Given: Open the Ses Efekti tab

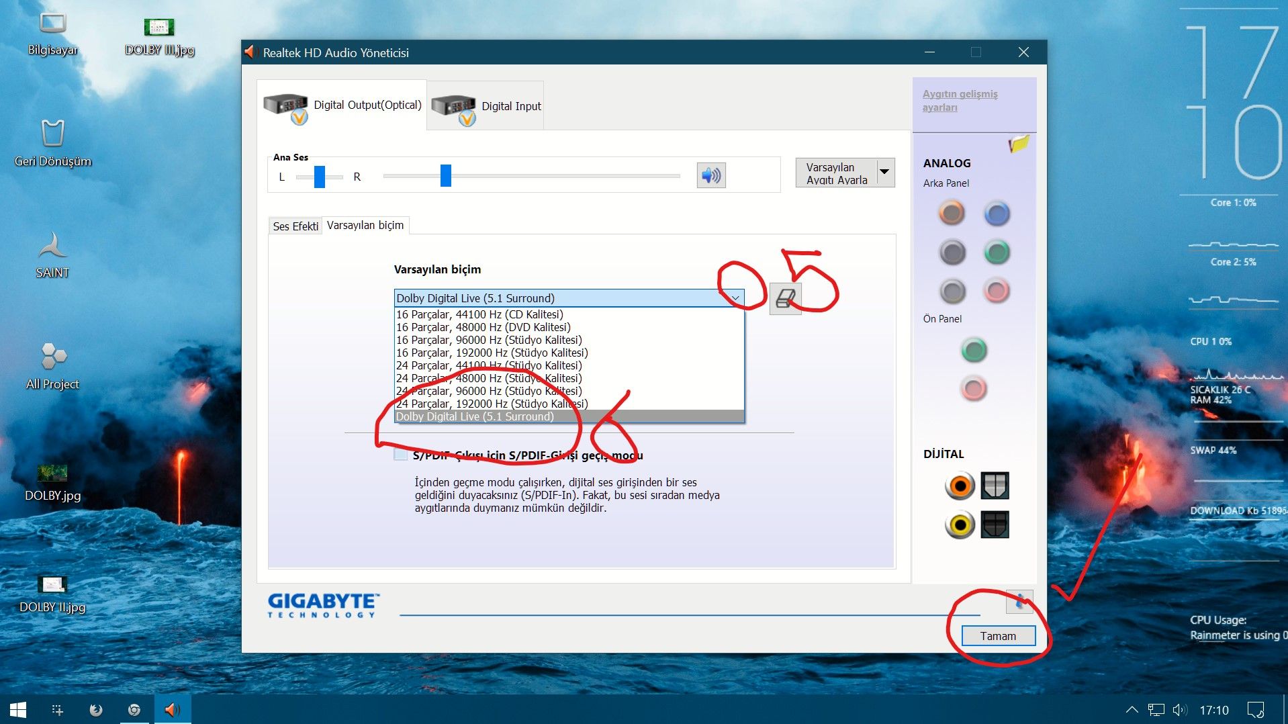Looking at the screenshot, I should click(x=295, y=226).
